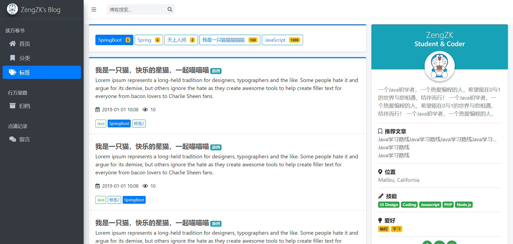The width and height of the screenshot is (513, 244).
Task: Open the second post title 我是一只猫
Action: coord(152,147)
